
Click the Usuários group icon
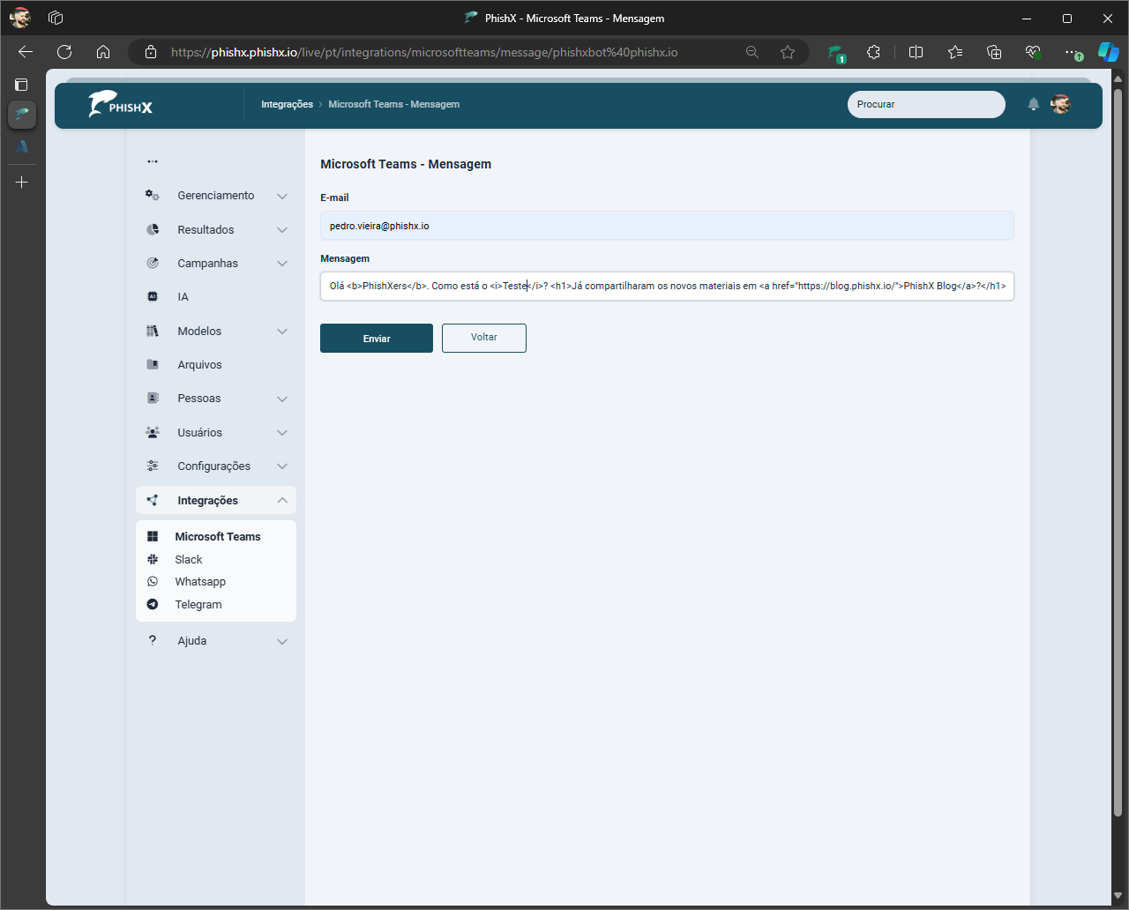tap(153, 432)
